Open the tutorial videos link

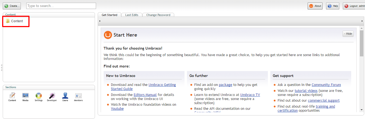tap(306, 91)
